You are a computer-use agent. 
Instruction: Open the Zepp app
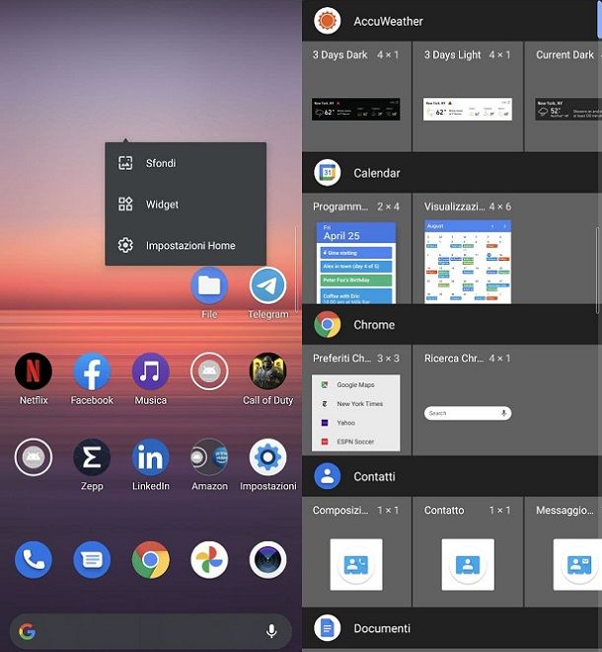pyautogui.click(x=92, y=457)
